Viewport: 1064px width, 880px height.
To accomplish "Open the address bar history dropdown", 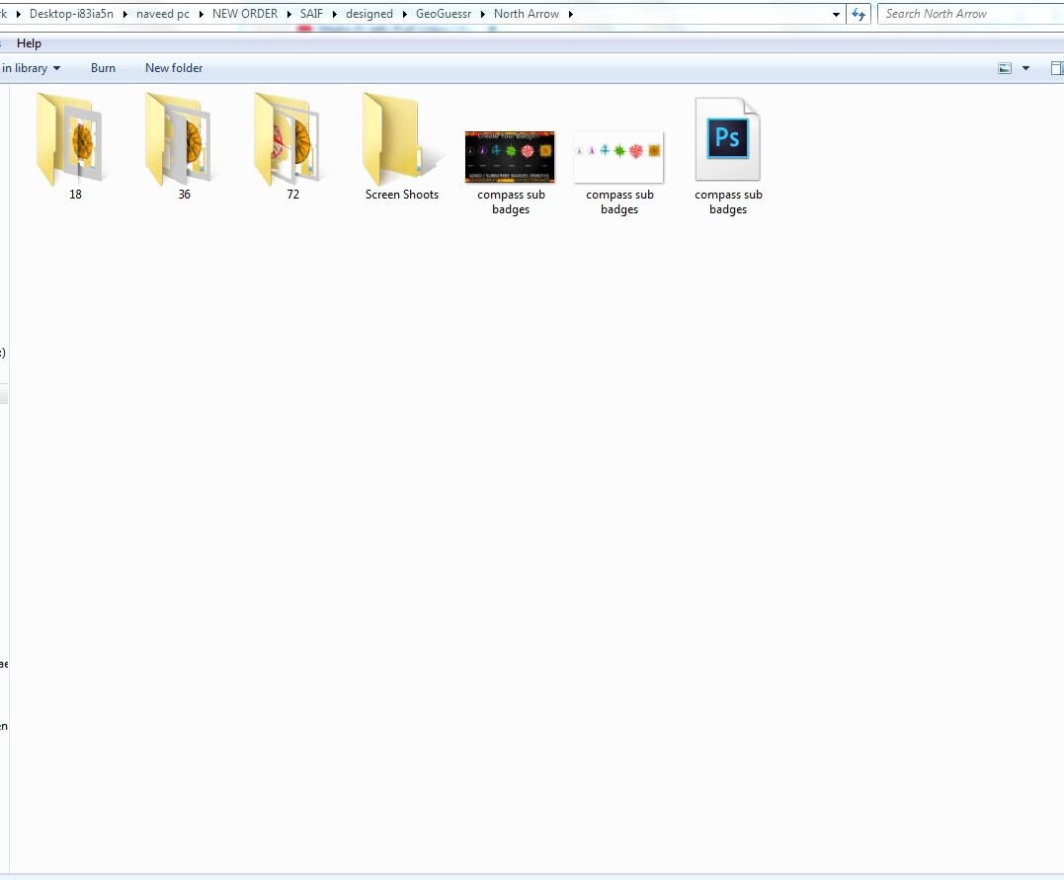I will (836, 14).
